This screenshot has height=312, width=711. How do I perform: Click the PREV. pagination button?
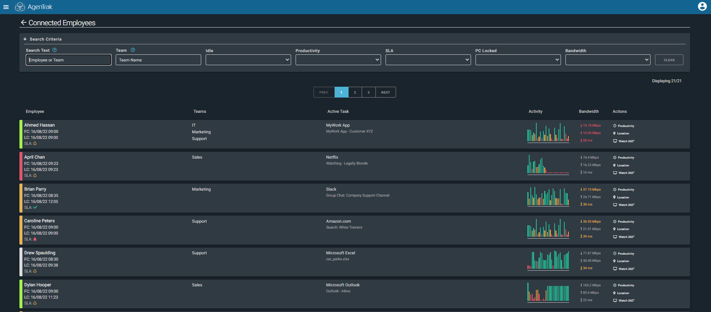(324, 92)
